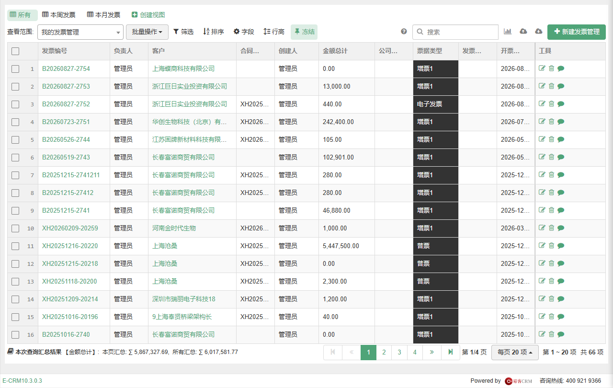
Task: Toggle the select-all header checkbox
Action: [x=15, y=51]
